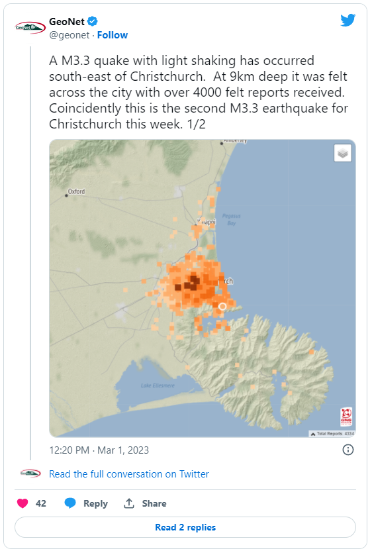370x553 pixels.
Task: Open the @geonet handle link
Action: [x=69, y=35]
